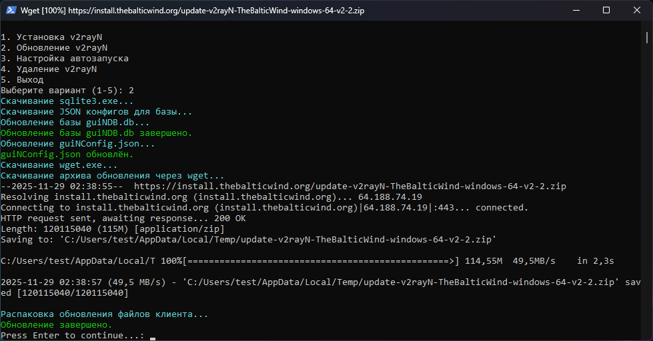653x341 pixels.
Task: Click the scrollbar up arrow
Action: [x=648, y=27]
